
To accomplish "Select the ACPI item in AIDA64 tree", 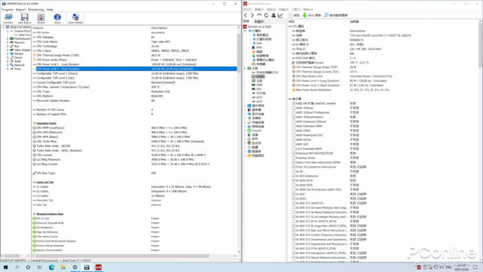I will click(x=259, y=101).
